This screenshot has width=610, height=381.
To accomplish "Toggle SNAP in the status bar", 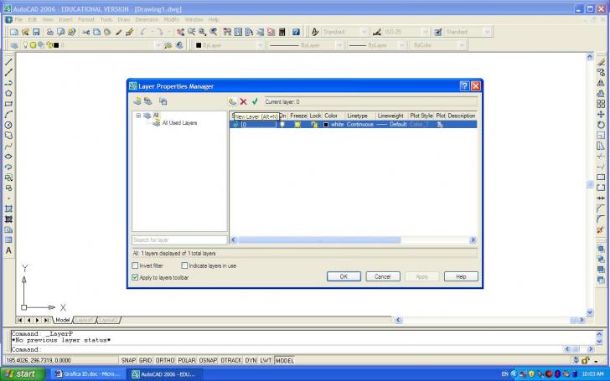I will coord(128,360).
